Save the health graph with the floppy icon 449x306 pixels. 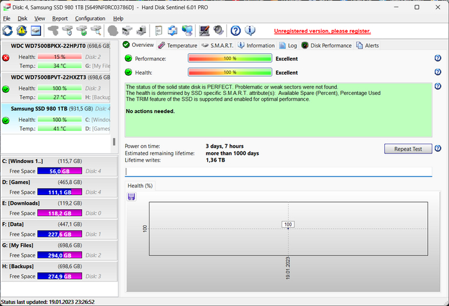[x=131, y=196]
